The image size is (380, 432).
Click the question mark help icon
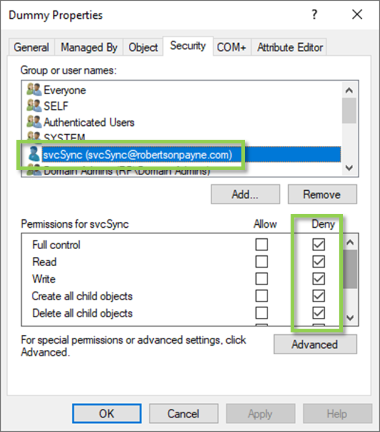tap(314, 15)
